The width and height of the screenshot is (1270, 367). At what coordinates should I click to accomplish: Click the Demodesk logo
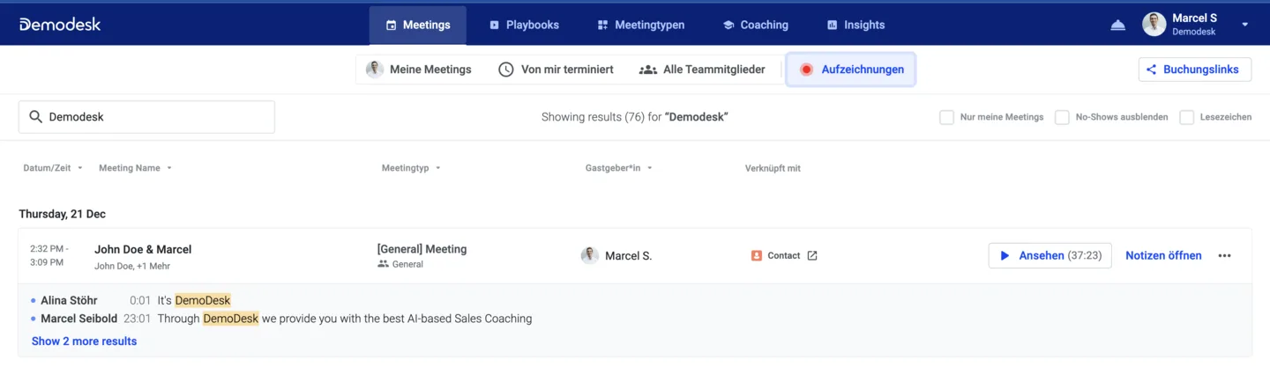pos(60,25)
